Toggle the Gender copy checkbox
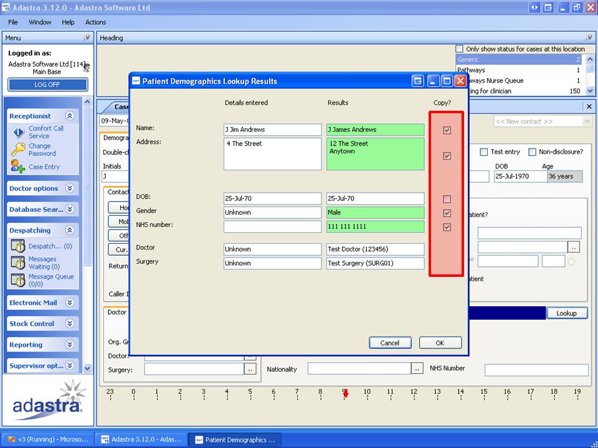The height and width of the screenshot is (448, 598). (x=447, y=213)
